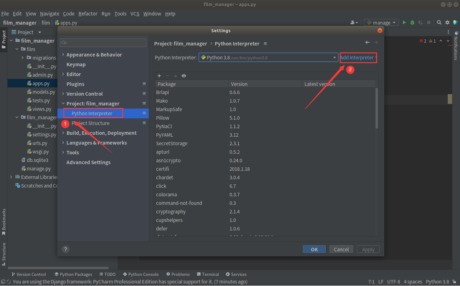Viewport: 460px width, 286px height.
Task: Click the Debug bug icon
Action: (x=412, y=22)
